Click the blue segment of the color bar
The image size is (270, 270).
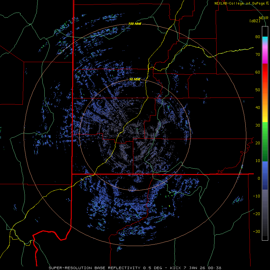click(x=265, y=175)
